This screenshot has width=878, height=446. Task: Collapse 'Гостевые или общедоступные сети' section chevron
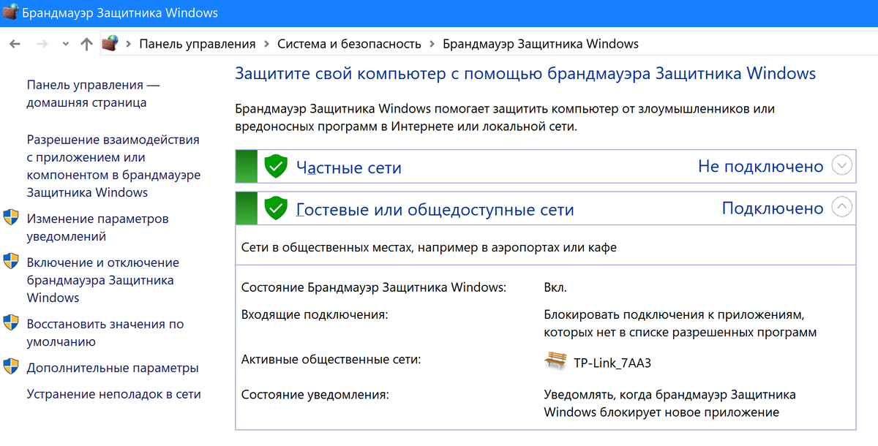pyautogui.click(x=842, y=208)
